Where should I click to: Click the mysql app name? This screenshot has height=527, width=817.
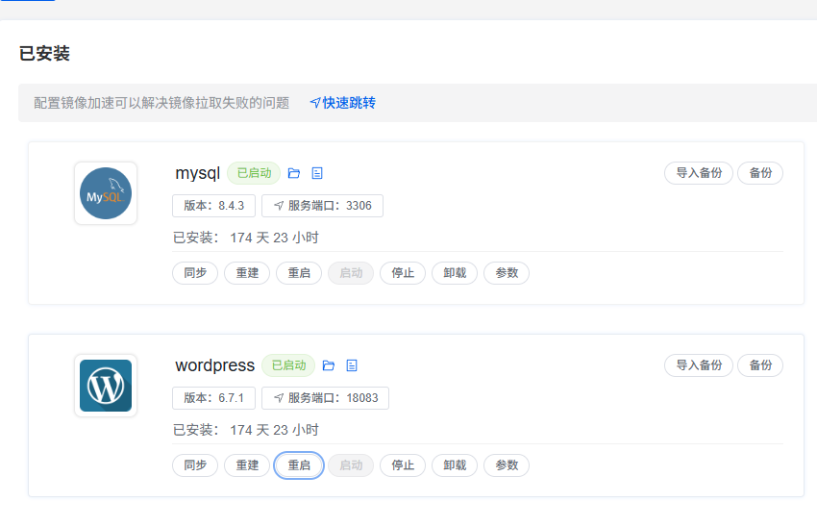[x=197, y=173]
